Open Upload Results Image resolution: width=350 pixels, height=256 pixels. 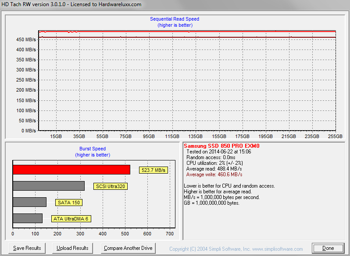[72, 248]
